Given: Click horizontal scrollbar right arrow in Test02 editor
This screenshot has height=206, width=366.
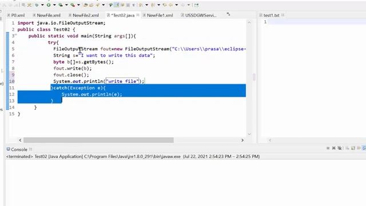Looking at the screenshot, I should click(242, 140).
